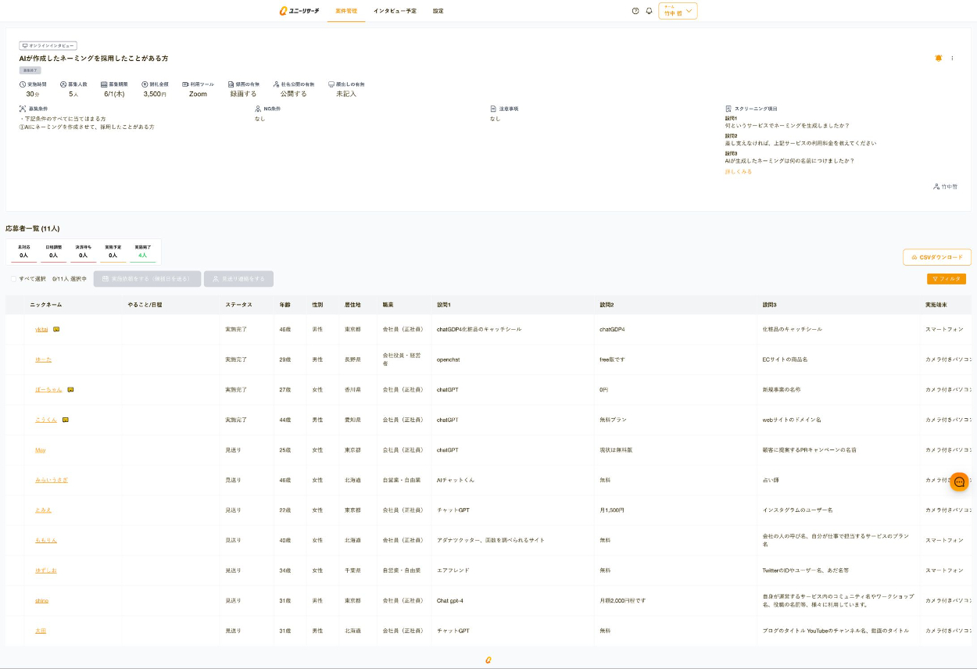This screenshot has height=669, width=977.
Task: Open the orange chat support bubble
Action: [x=959, y=482]
